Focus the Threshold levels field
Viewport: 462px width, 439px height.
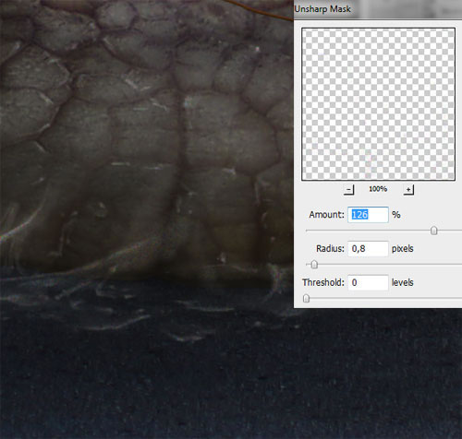click(368, 282)
